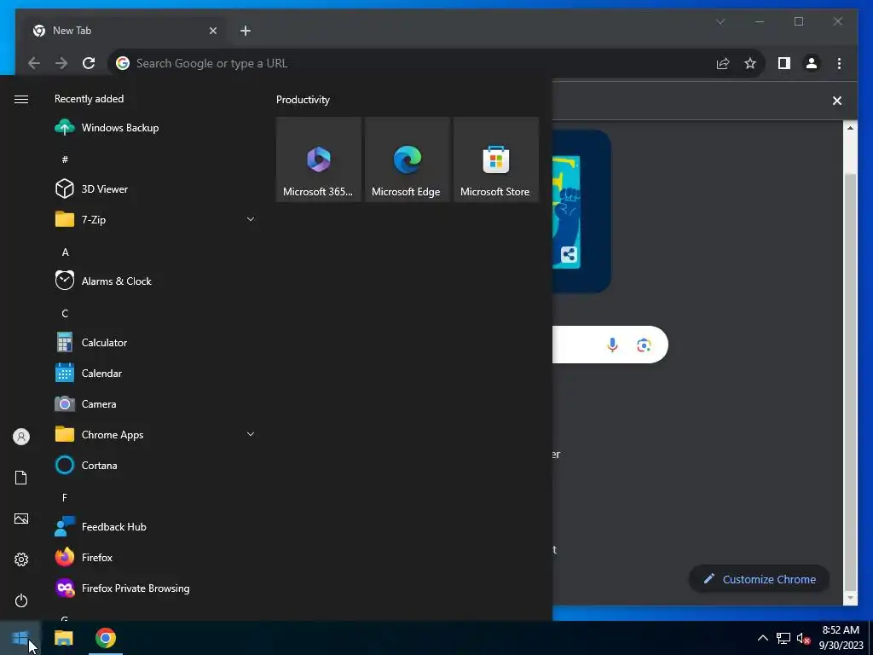Click the letter F group header

coord(65,497)
